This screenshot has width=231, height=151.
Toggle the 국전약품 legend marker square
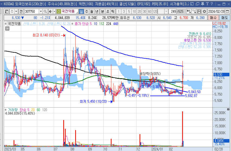(6, 24)
